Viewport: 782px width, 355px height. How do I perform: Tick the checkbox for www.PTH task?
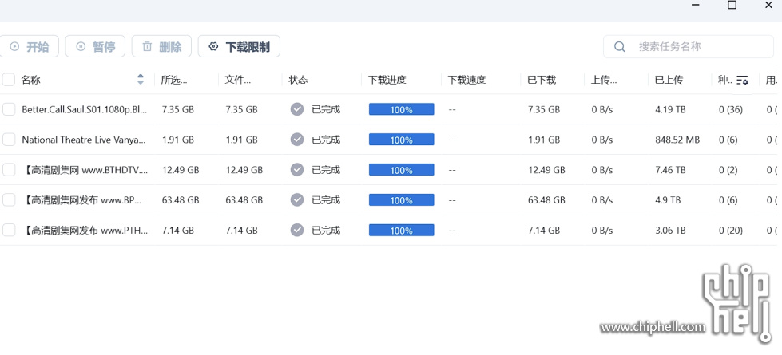[9, 231]
